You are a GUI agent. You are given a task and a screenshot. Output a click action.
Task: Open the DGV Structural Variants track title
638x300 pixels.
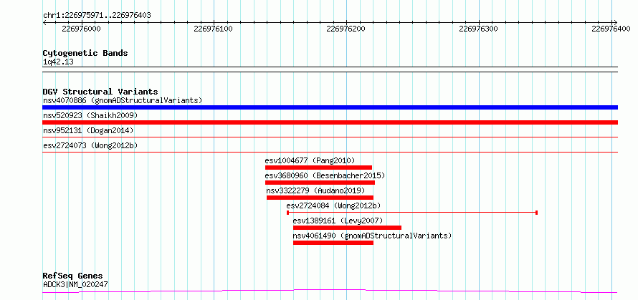[100, 92]
